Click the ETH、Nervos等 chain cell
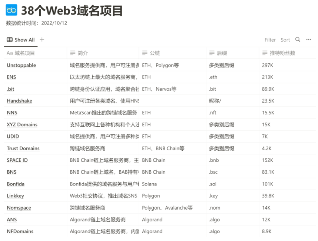 (173, 89)
